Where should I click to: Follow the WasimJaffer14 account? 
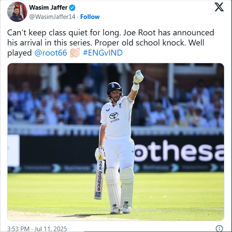click(x=90, y=17)
